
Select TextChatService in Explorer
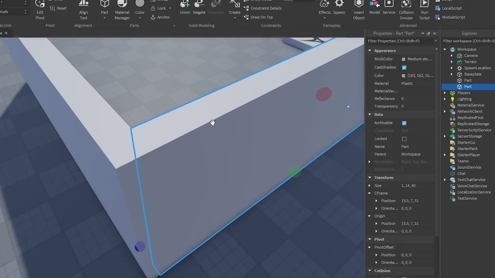(471, 180)
